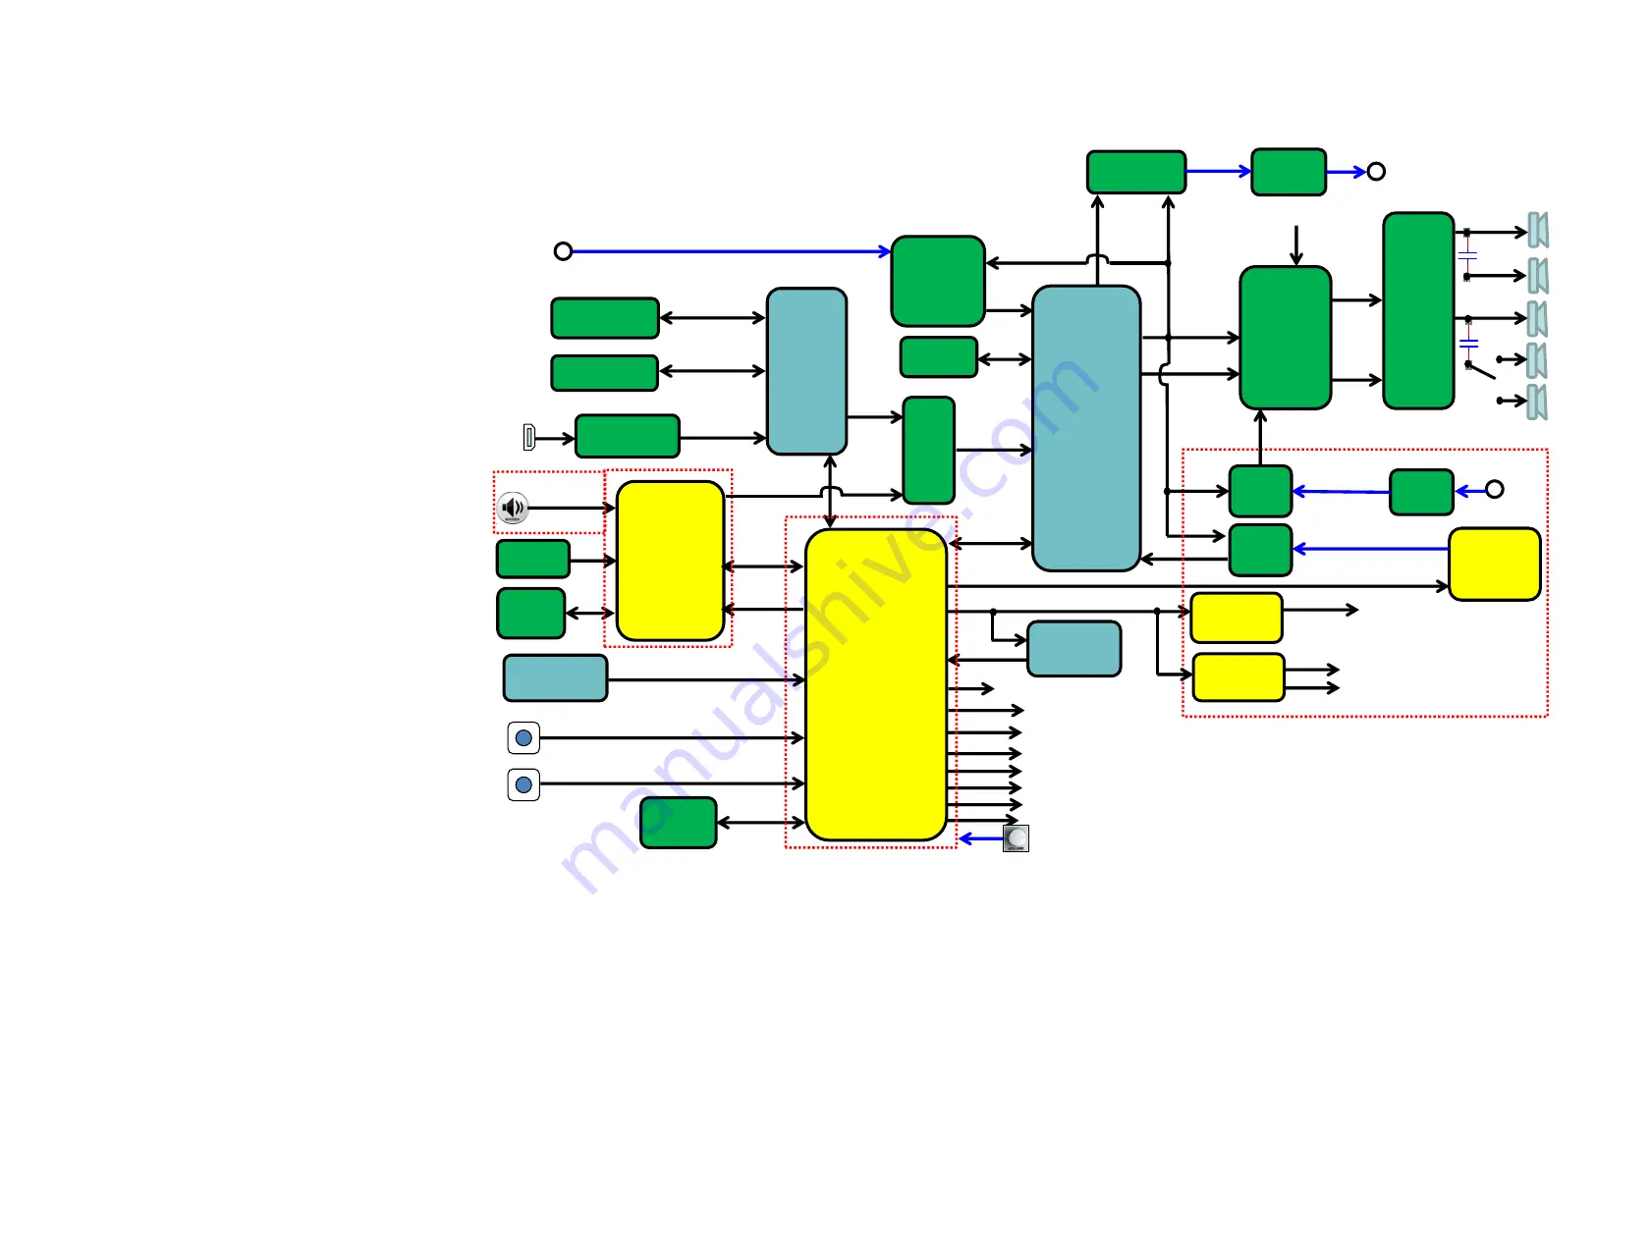Click the red capacitor symbol between top speakers
Screen dimensions: 1650x1240
(1467, 254)
